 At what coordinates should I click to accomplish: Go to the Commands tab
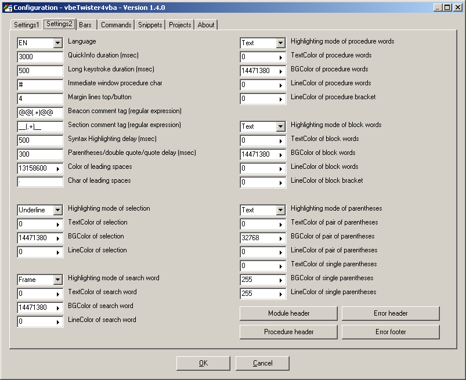[x=116, y=25]
